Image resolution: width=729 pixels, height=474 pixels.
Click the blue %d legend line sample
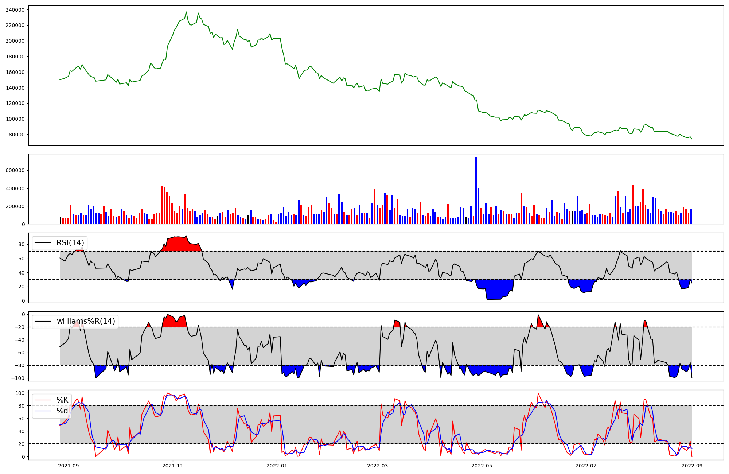(x=43, y=411)
